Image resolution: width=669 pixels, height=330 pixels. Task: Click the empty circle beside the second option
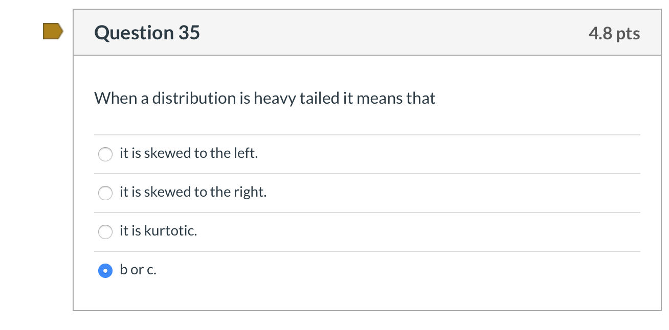coord(105,193)
